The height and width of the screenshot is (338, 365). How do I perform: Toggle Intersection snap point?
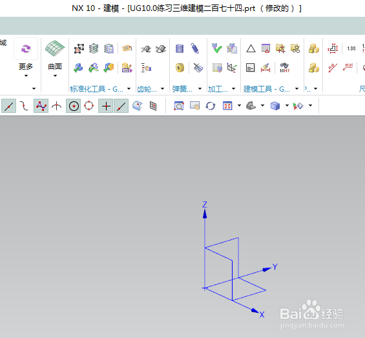point(57,106)
